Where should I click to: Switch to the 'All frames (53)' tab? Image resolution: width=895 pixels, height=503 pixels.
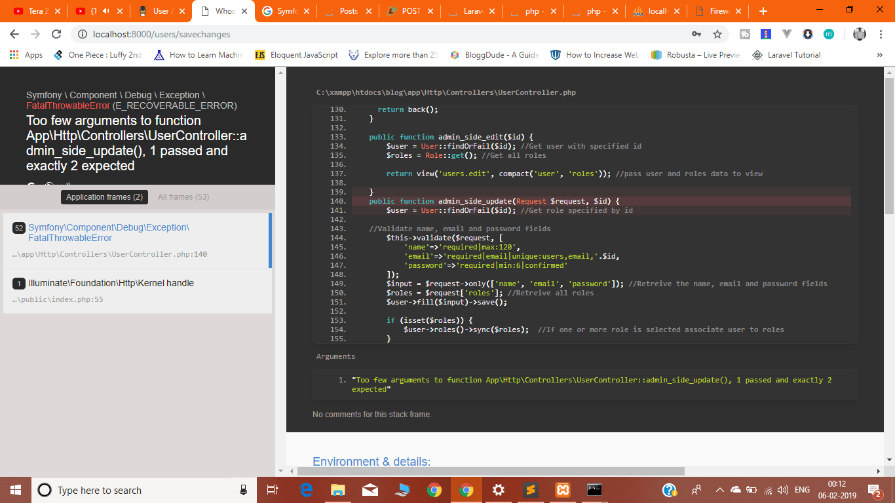pyautogui.click(x=183, y=197)
